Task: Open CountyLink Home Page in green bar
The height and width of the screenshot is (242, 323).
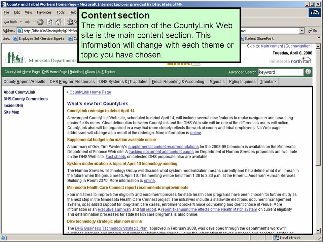Action: point(22,72)
